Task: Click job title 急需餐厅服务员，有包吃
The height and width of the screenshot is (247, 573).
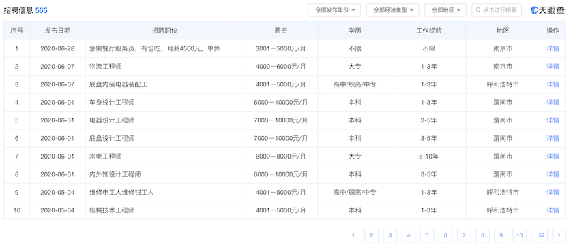Action: [155, 48]
